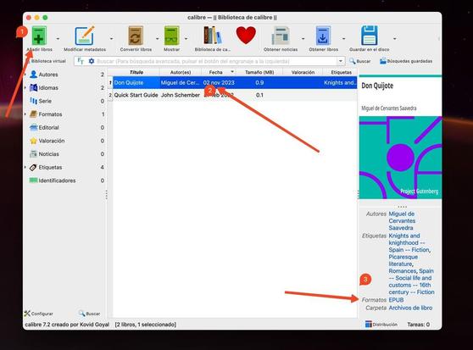Click Guardar en el disco floppy icon
The height and width of the screenshot is (350, 473).
pos(370,36)
